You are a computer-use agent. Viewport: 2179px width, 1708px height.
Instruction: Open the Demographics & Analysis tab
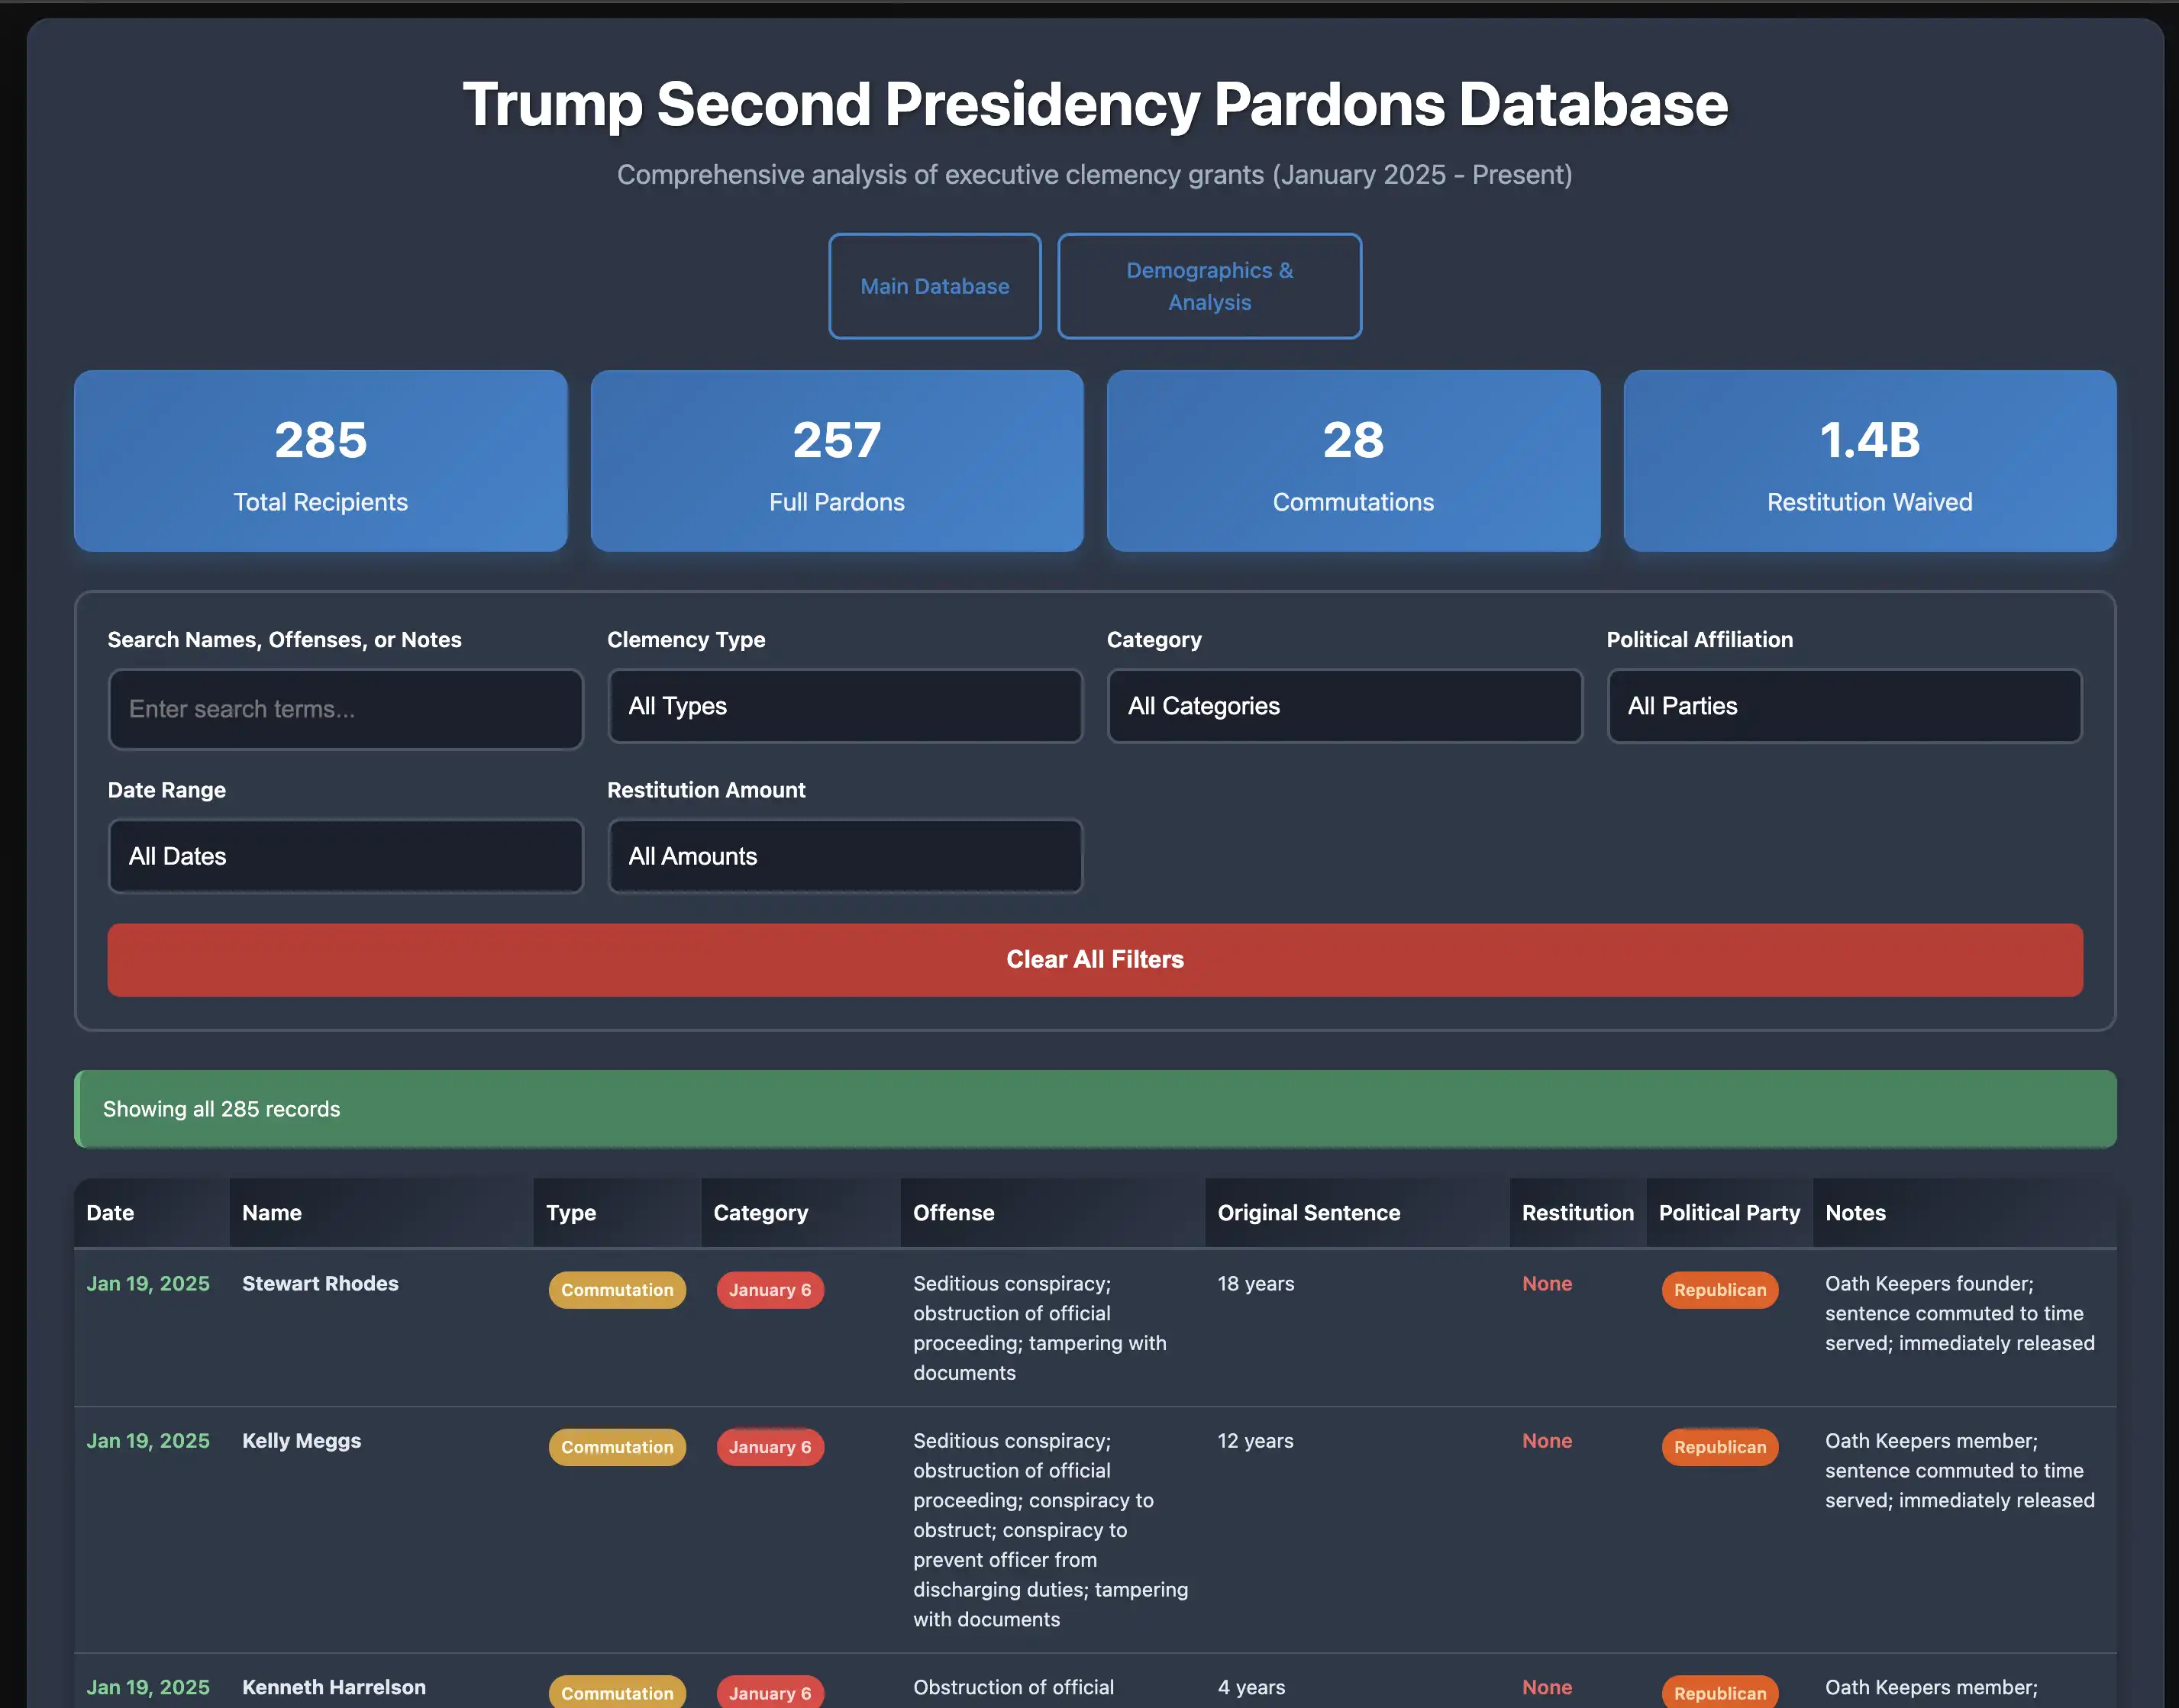(1209, 286)
